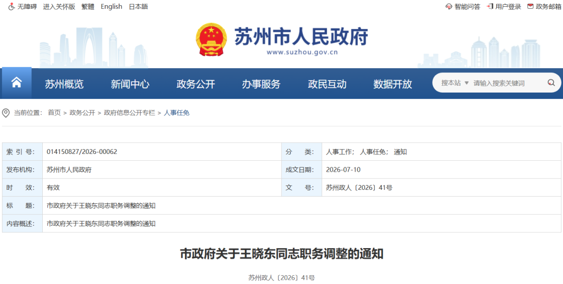Go to 人事任免 in breadcrumb
The height and width of the screenshot is (284, 563).
click(177, 113)
